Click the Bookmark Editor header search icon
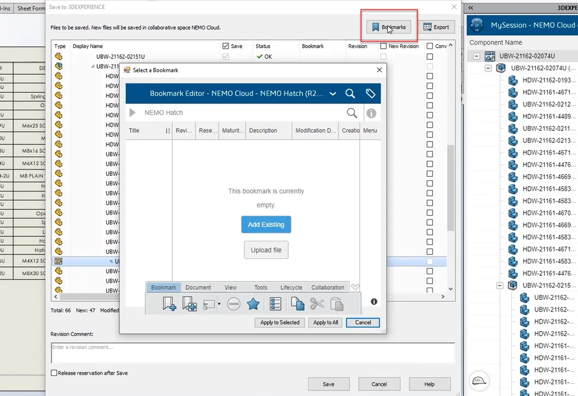 [350, 94]
